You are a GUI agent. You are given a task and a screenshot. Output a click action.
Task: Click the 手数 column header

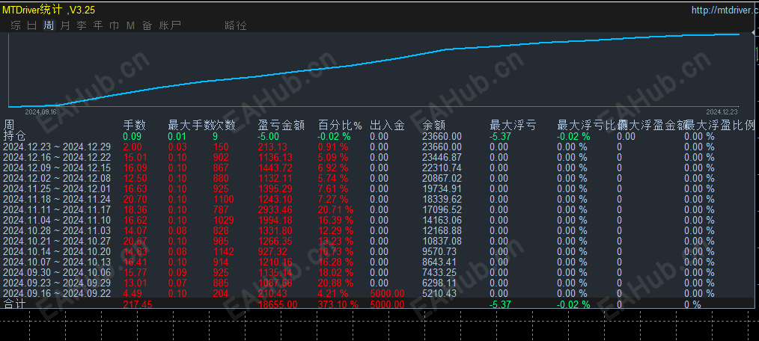(x=135, y=126)
